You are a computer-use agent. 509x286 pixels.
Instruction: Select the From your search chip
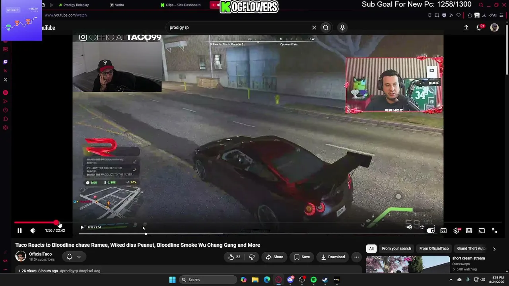pos(396,249)
